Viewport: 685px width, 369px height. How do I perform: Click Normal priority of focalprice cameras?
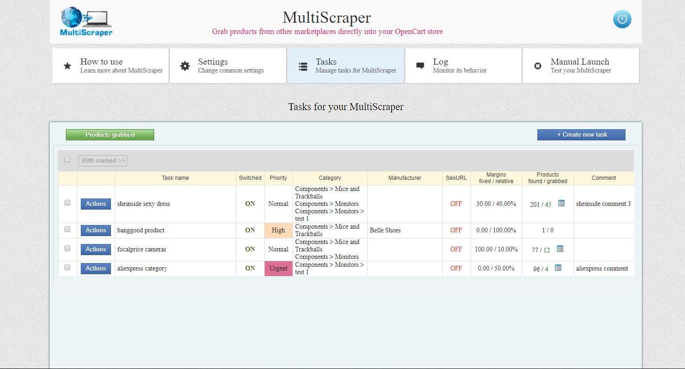click(x=278, y=249)
